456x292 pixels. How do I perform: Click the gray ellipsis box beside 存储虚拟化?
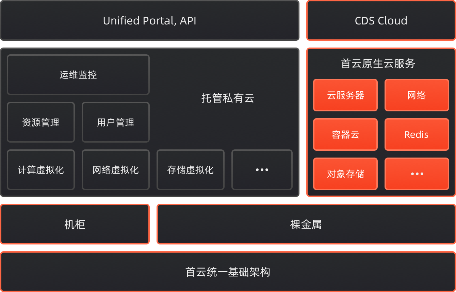[262, 170]
